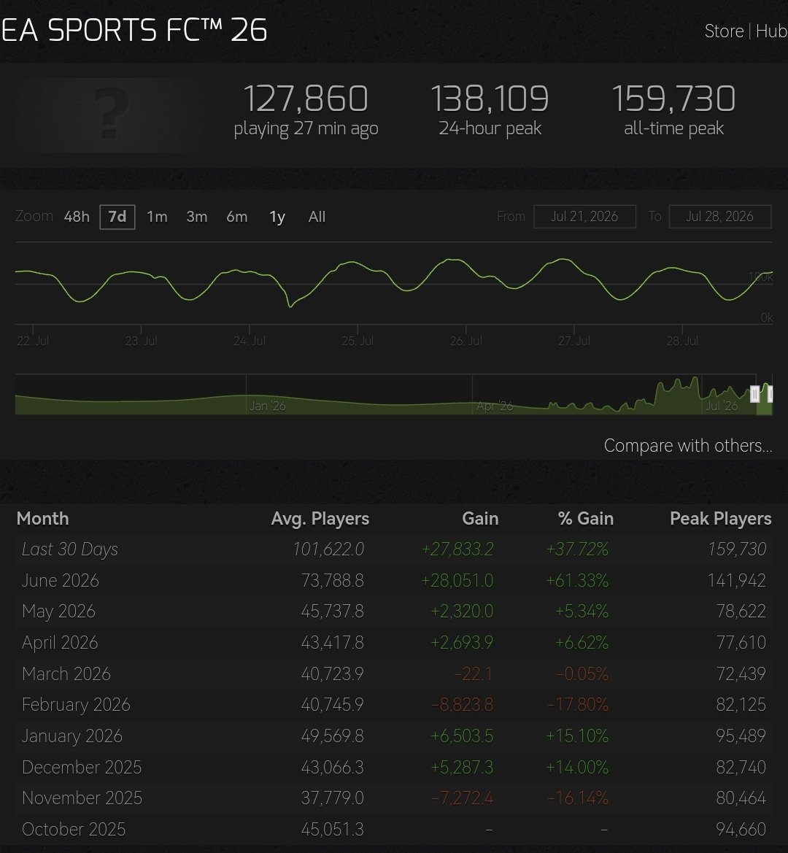Select the June 2026 row label
788x853 pixels.
61,580
